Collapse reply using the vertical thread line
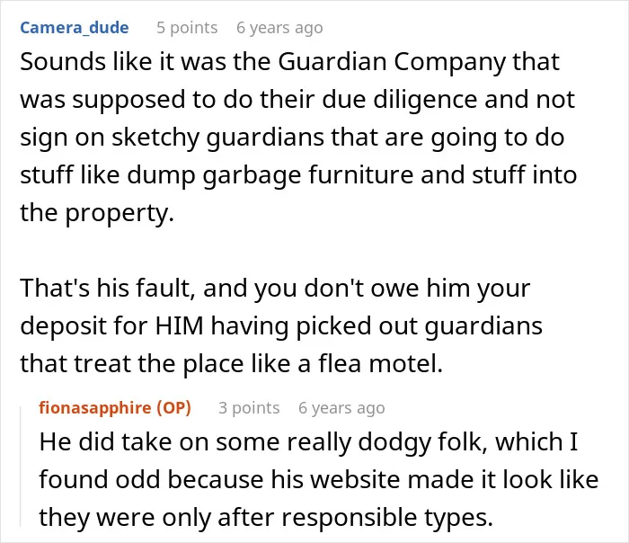This screenshot has width=629, height=543. tap(21, 466)
